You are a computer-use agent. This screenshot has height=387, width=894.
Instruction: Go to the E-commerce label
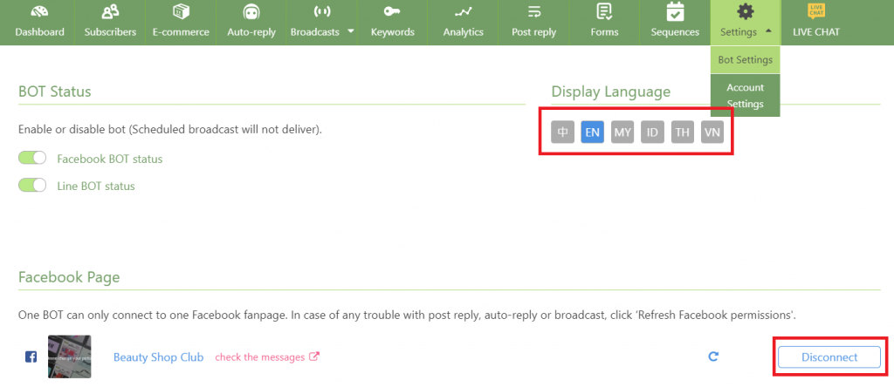(181, 32)
